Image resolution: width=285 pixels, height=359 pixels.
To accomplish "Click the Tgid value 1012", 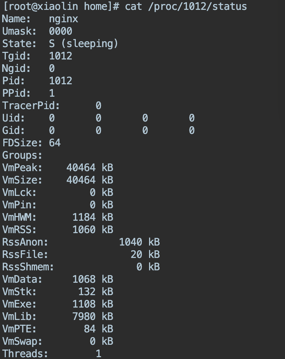I will click(60, 56).
